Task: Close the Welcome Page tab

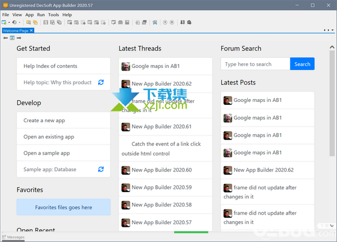Action: [x=31, y=30]
